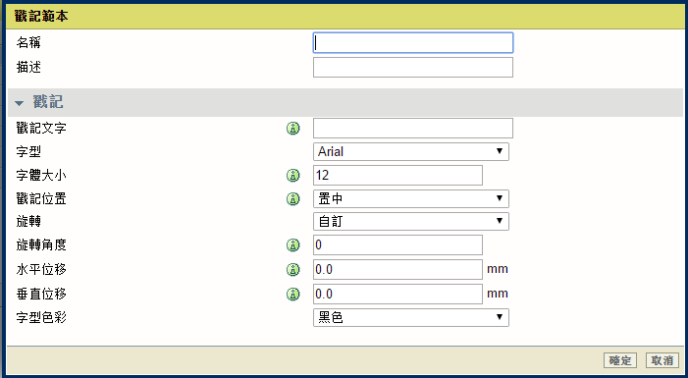Click info icon beside 字體大小
The width and height of the screenshot is (688, 378).
(293, 176)
